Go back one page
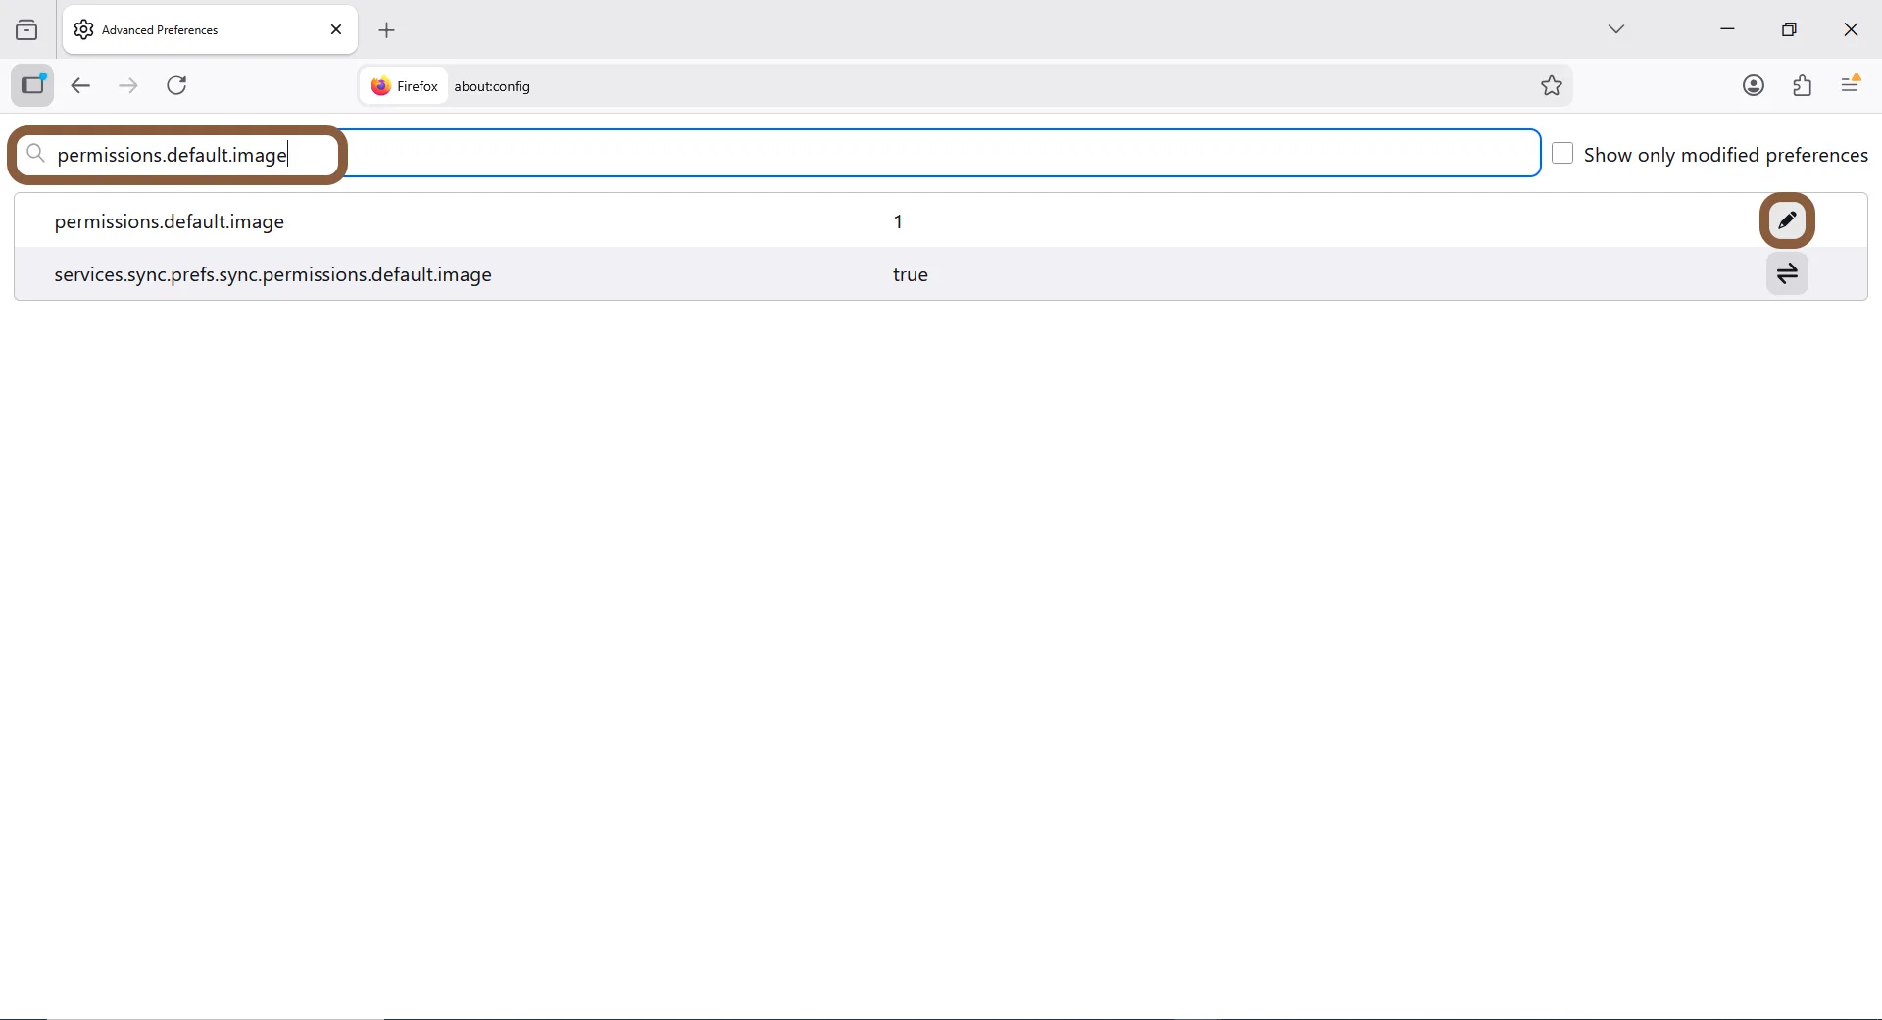The image size is (1882, 1020). 81,86
